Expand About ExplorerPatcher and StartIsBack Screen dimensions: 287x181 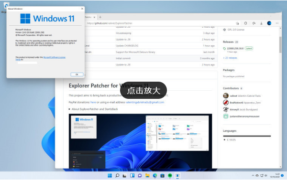[93, 109]
